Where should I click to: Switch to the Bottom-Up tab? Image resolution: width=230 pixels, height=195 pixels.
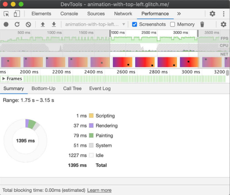pyautogui.click(x=43, y=88)
